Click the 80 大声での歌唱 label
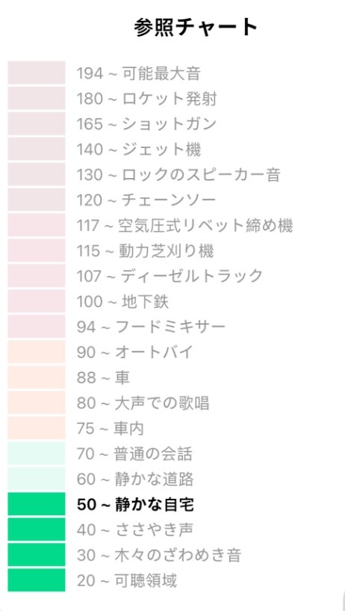Viewport: 345px width, 611px height. 143,403
